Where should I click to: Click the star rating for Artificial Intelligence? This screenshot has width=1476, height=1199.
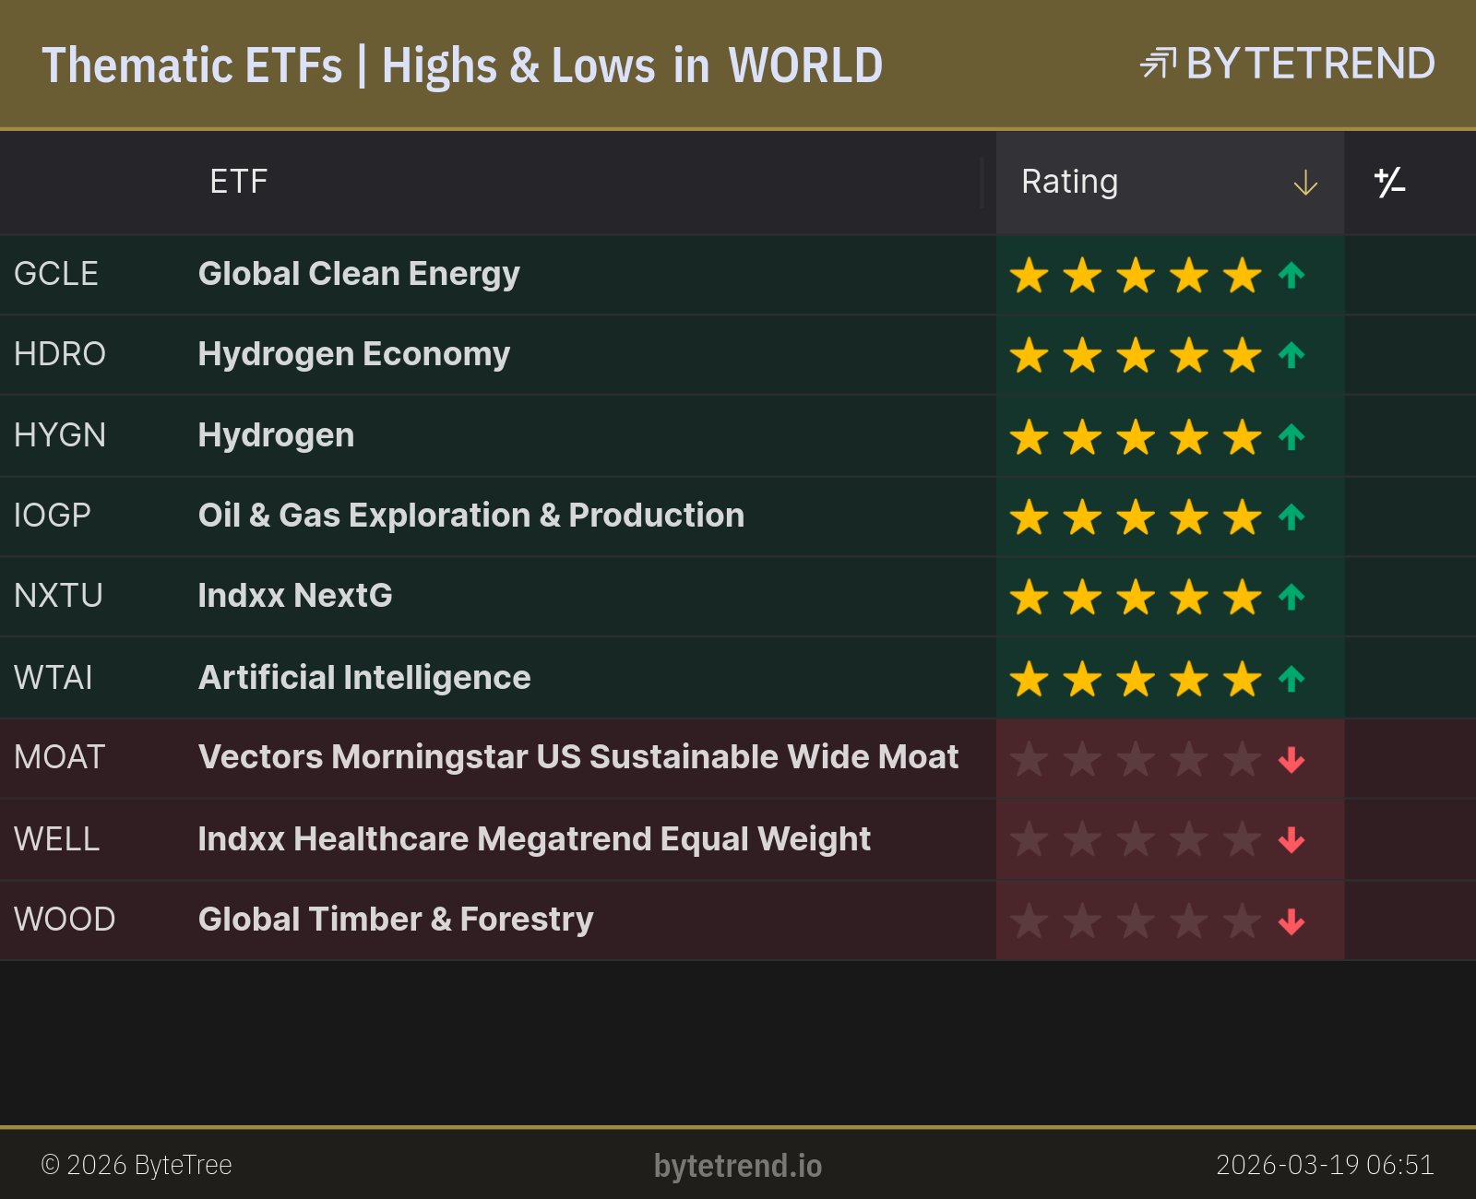click(1136, 679)
